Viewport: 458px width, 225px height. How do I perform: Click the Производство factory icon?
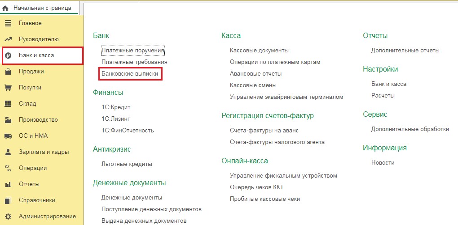(x=8, y=119)
